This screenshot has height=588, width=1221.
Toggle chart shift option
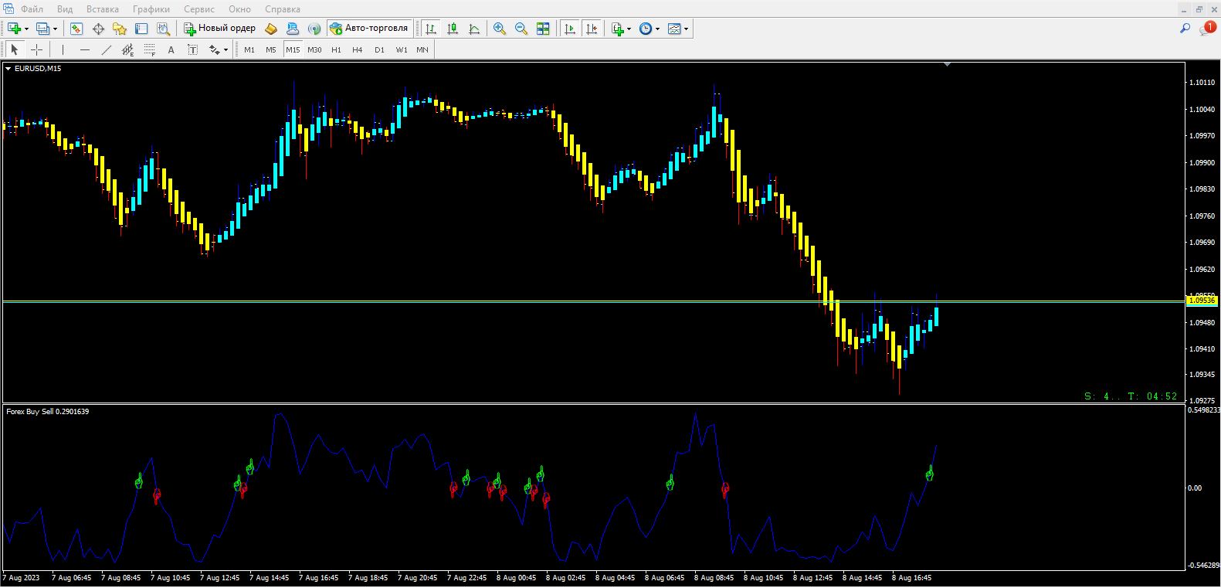pyautogui.click(x=592, y=29)
